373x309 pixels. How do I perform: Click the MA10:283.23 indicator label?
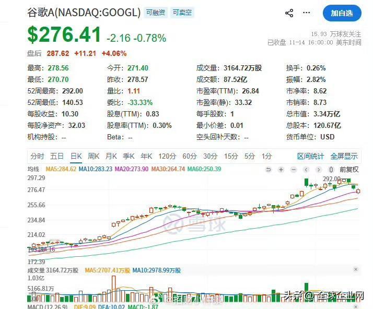(x=96, y=169)
